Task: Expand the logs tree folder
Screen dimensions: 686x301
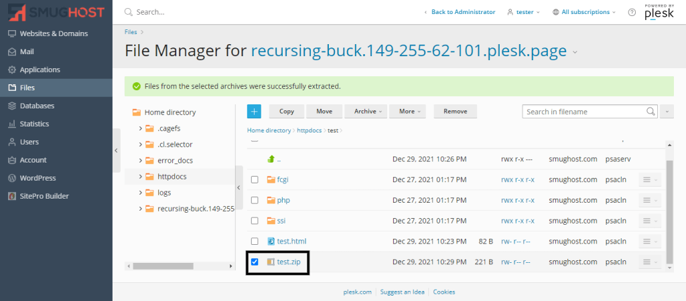Action: point(141,193)
